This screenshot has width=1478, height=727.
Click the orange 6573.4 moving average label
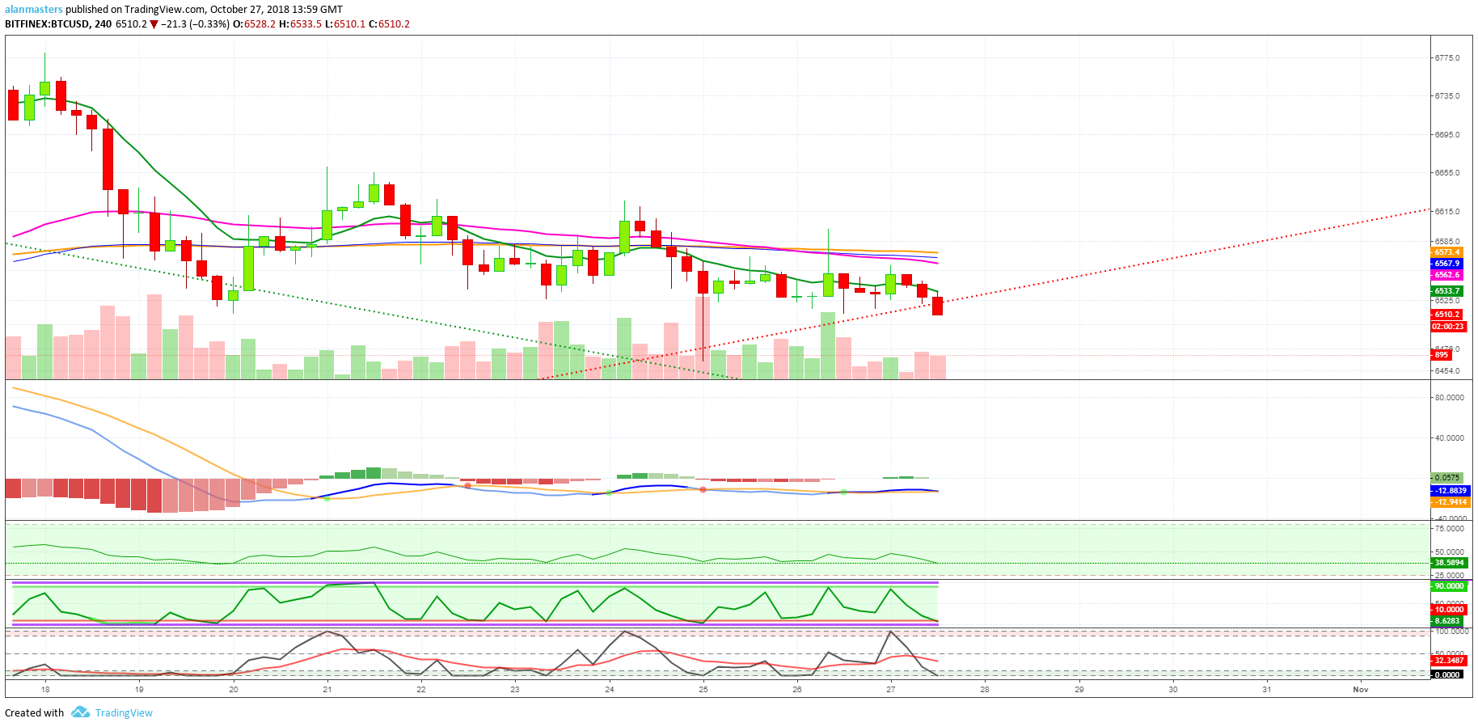[x=1447, y=252]
